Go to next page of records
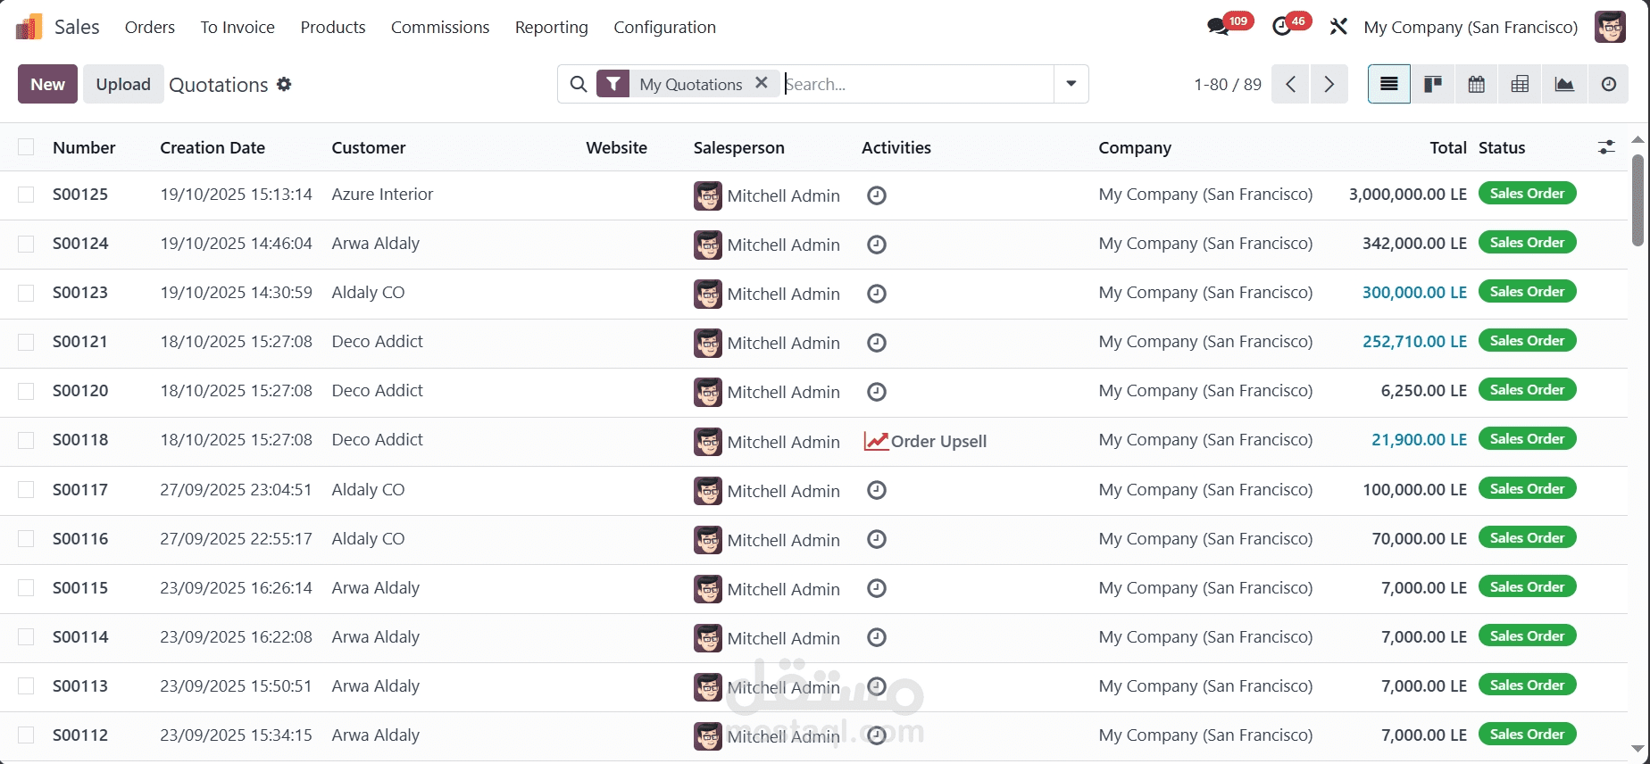This screenshot has height=764, width=1650. [x=1329, y=84]
